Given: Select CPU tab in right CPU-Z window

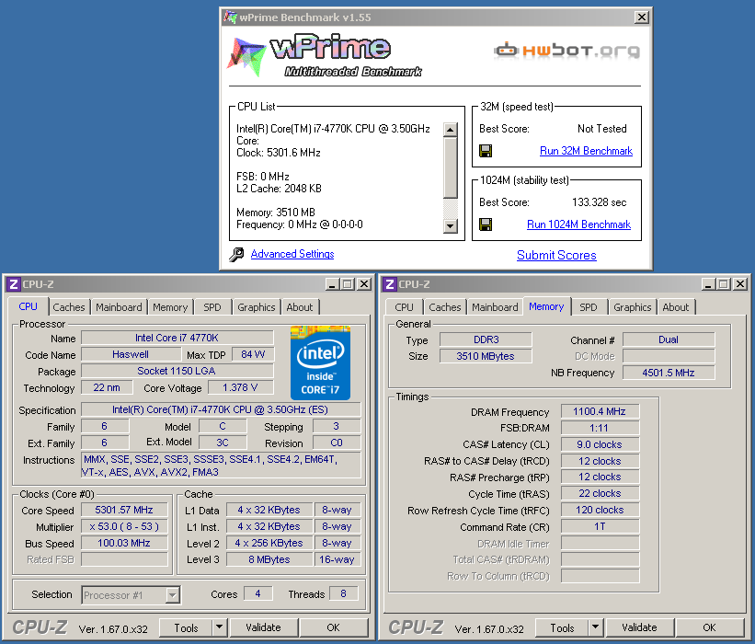Looking at the screenshot, I should coord(404,307).
